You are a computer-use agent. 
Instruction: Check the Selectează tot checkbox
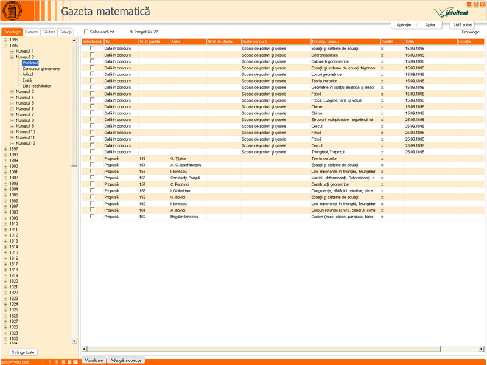tap(86, 32)
